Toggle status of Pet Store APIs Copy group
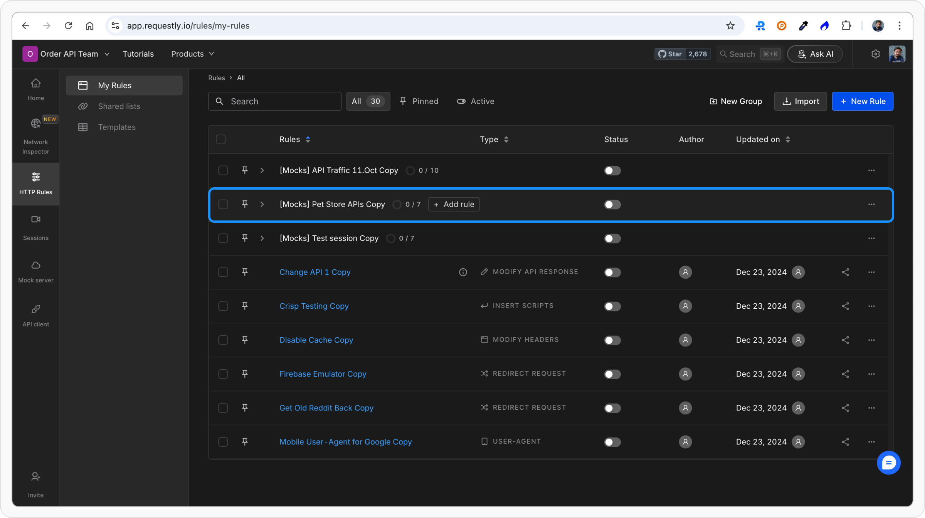Image resolution: width=925 pixels, height=518 pixels. pyautogui.click(x=612, y=204)
